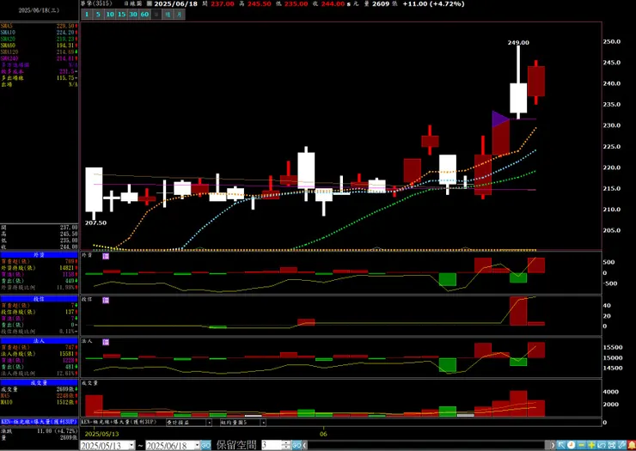Open the end date 2025/06/18 dropdown arrow
The width and height of the screenshot is (636, 451).
click(197, 446)
